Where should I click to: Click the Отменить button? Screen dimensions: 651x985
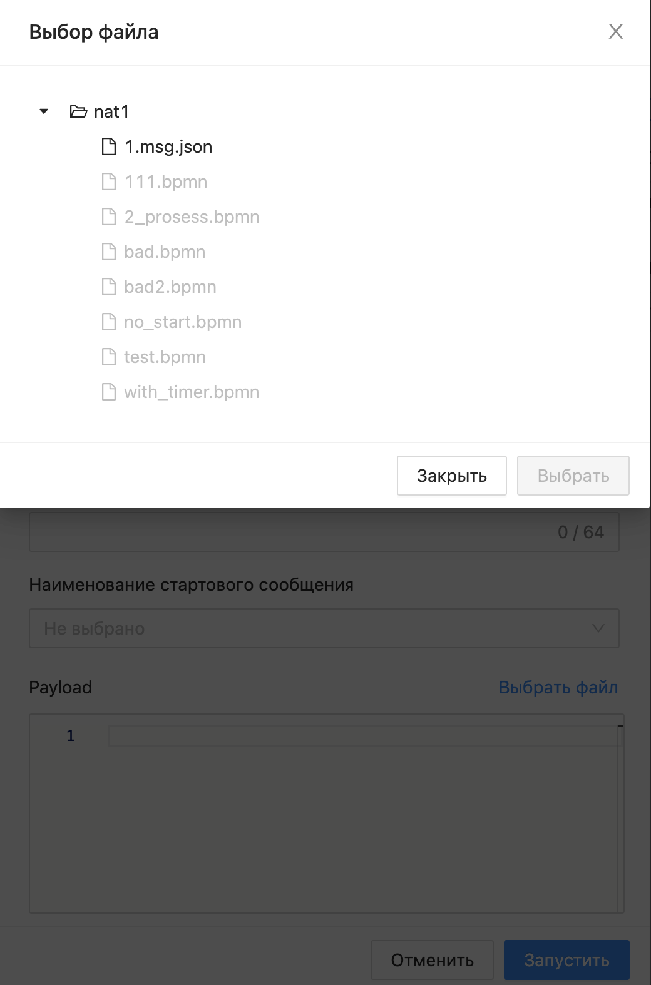click(x=432, y=960)
